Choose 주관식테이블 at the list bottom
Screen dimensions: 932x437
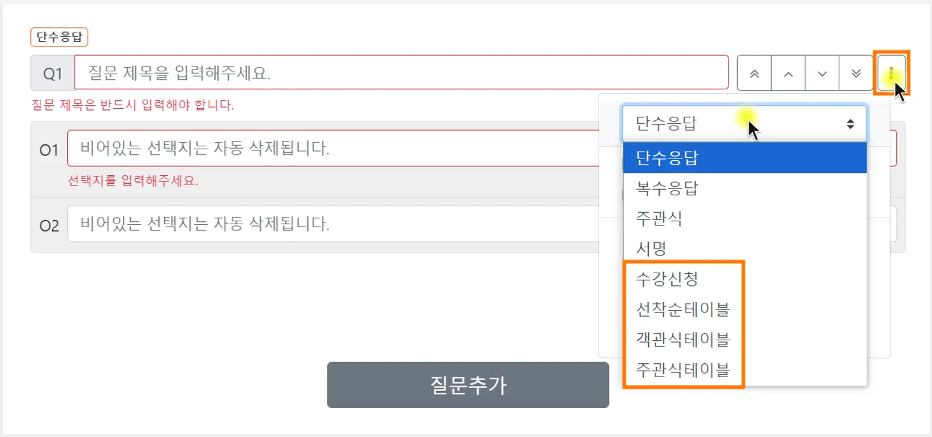pos(683,369)
